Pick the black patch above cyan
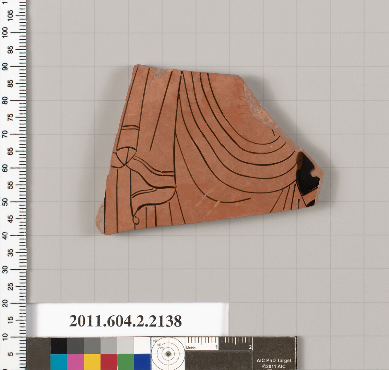389x370 pixels. [59, 346]
